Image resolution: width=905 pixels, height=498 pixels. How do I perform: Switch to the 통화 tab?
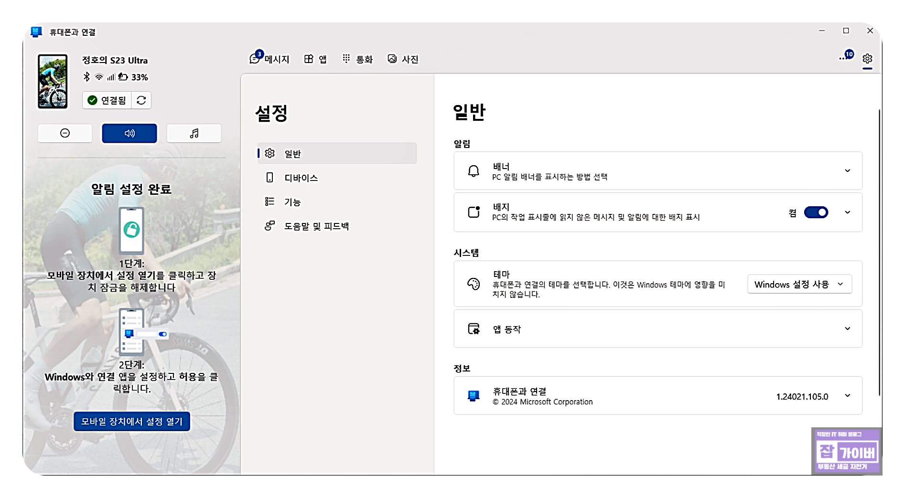tap(357, 59)
